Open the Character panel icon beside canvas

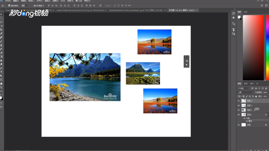tap(187, 61)
